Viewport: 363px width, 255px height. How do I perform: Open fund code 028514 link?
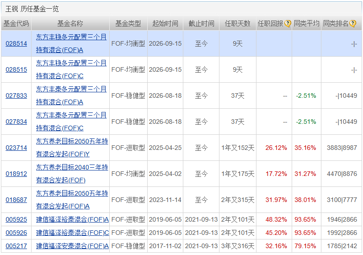click(16, 43)
